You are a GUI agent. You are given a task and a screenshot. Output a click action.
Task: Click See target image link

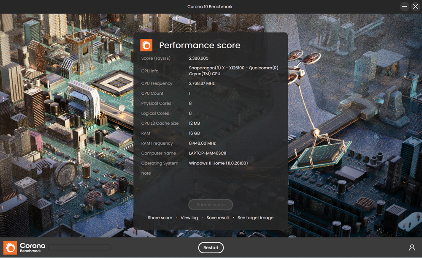pos(255,217)
